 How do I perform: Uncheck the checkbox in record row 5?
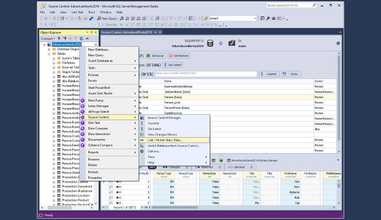[111, 203]
